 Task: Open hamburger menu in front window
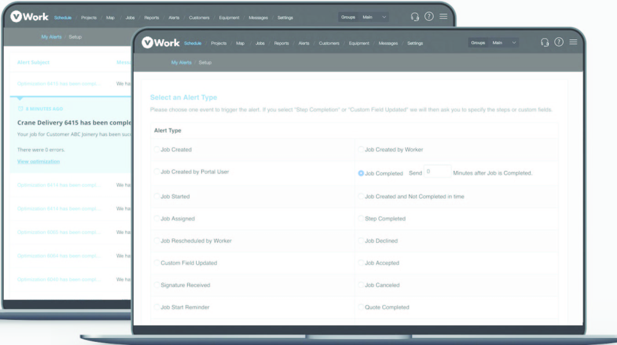(573, 42)
